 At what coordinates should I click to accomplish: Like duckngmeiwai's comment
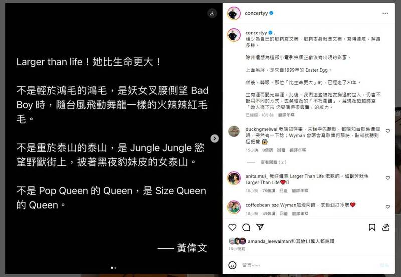tap(388, 131)
